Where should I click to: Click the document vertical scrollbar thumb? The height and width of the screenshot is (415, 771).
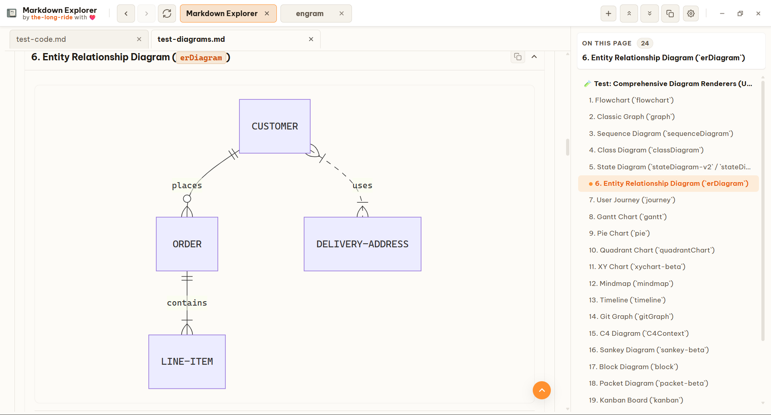coord(568,147)
